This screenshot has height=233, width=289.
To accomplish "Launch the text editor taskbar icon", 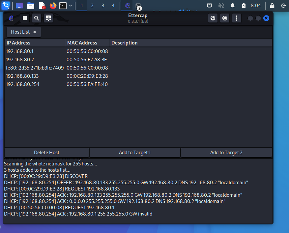I will [x=42, y=6].
